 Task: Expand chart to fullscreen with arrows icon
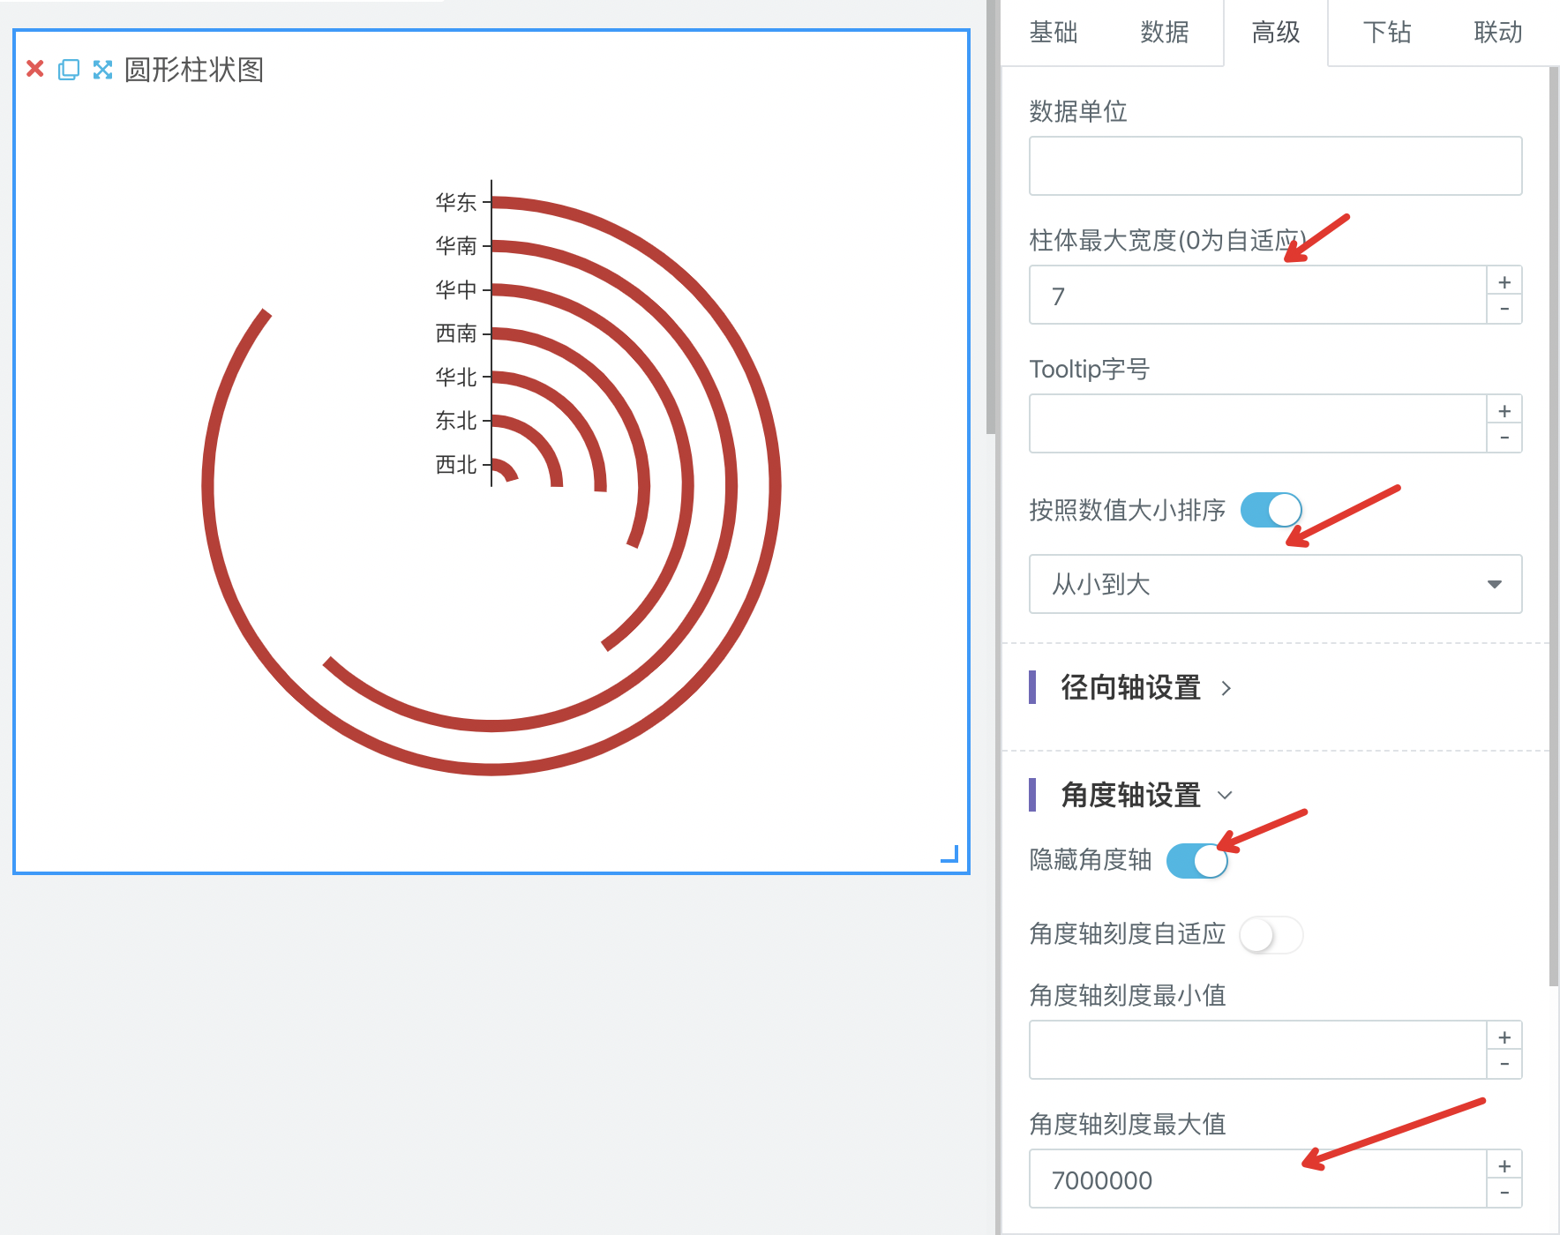coord(102,70)
